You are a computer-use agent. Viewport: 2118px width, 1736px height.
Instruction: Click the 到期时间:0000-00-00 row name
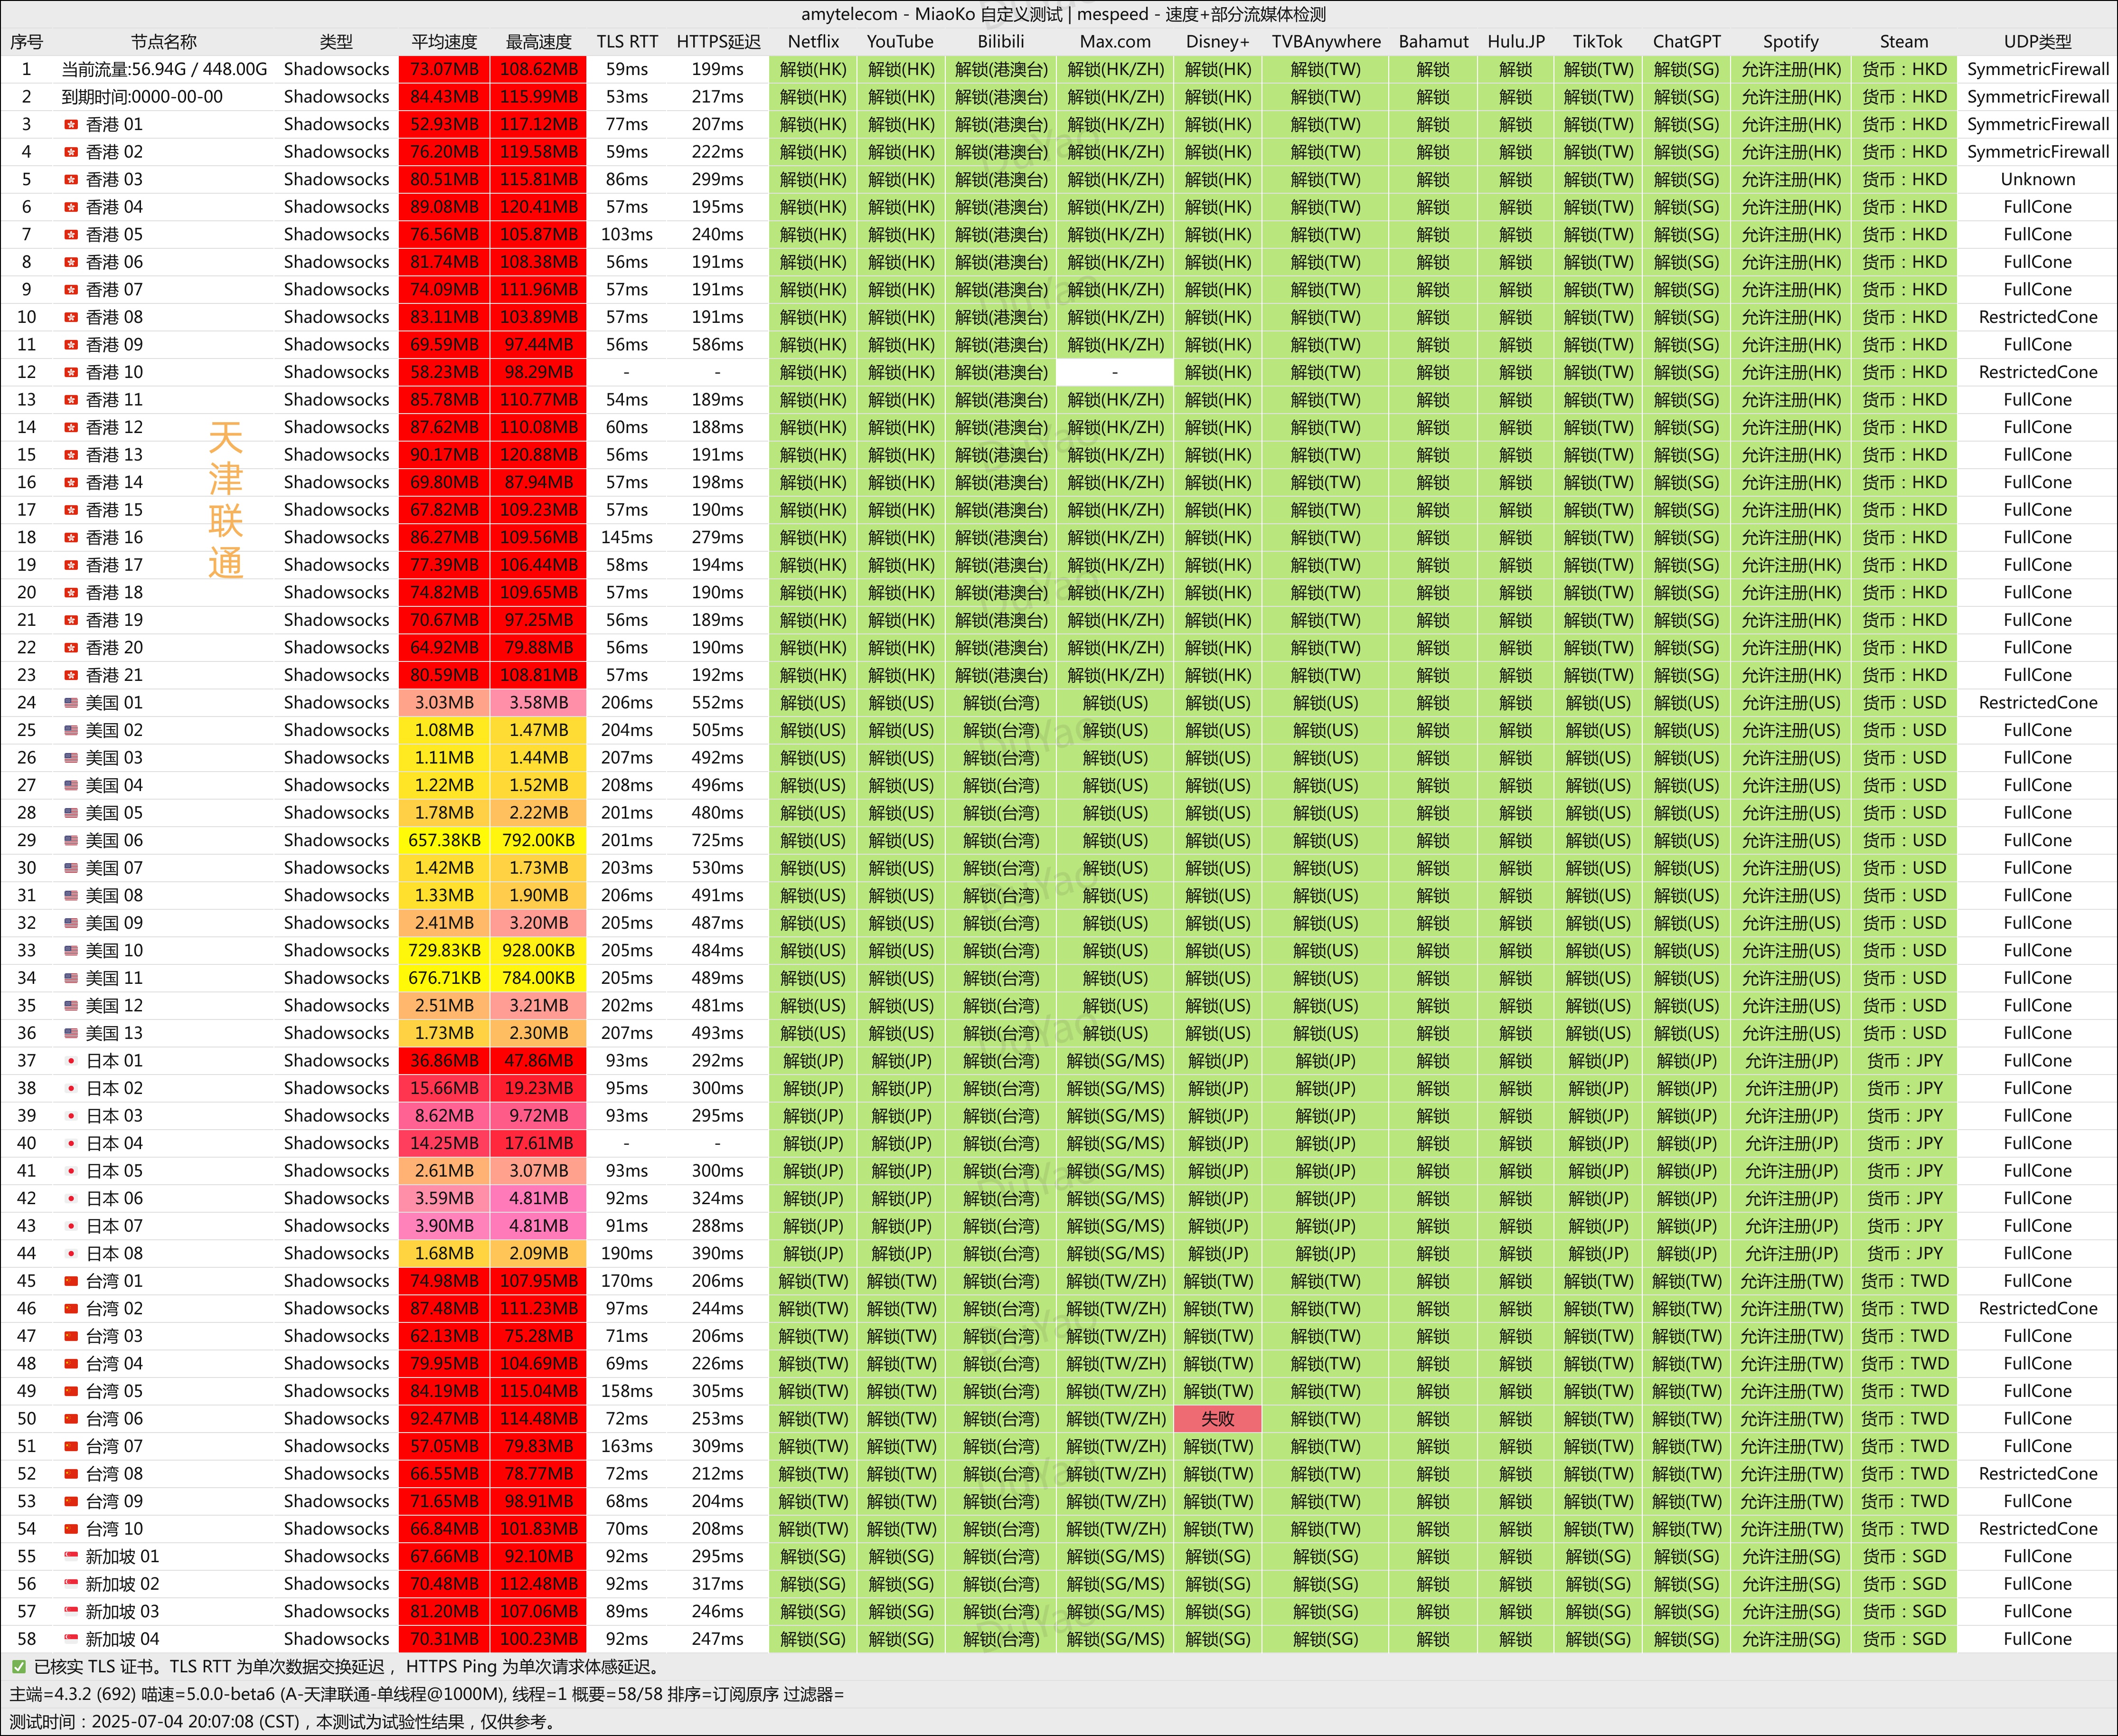pyautogui.click(x=142, y=97)
